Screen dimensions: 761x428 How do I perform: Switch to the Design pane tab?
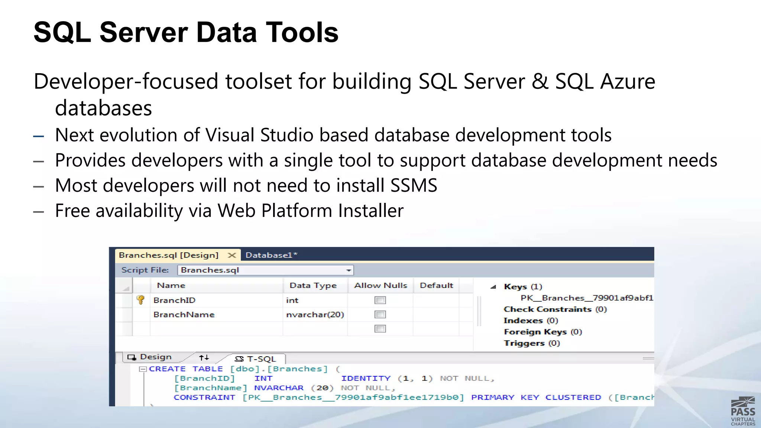pos(149,357)
